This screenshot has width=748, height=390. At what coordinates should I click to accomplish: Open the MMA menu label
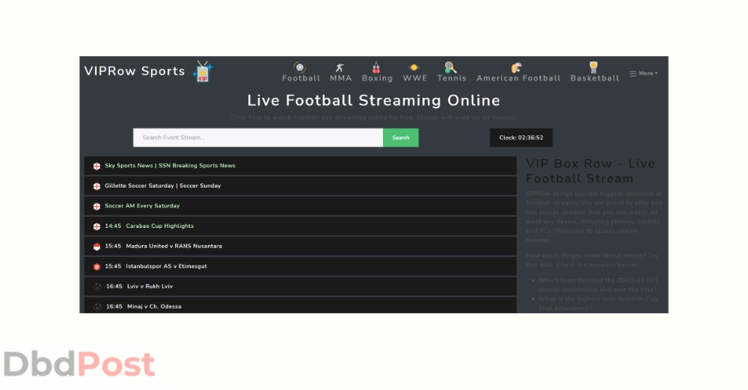(340, 78)
